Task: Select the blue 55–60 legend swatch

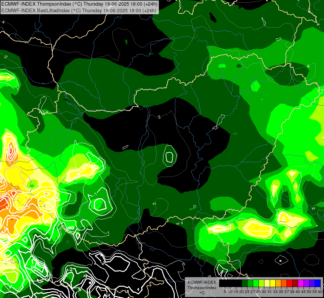Action: (x=318, y=283)
